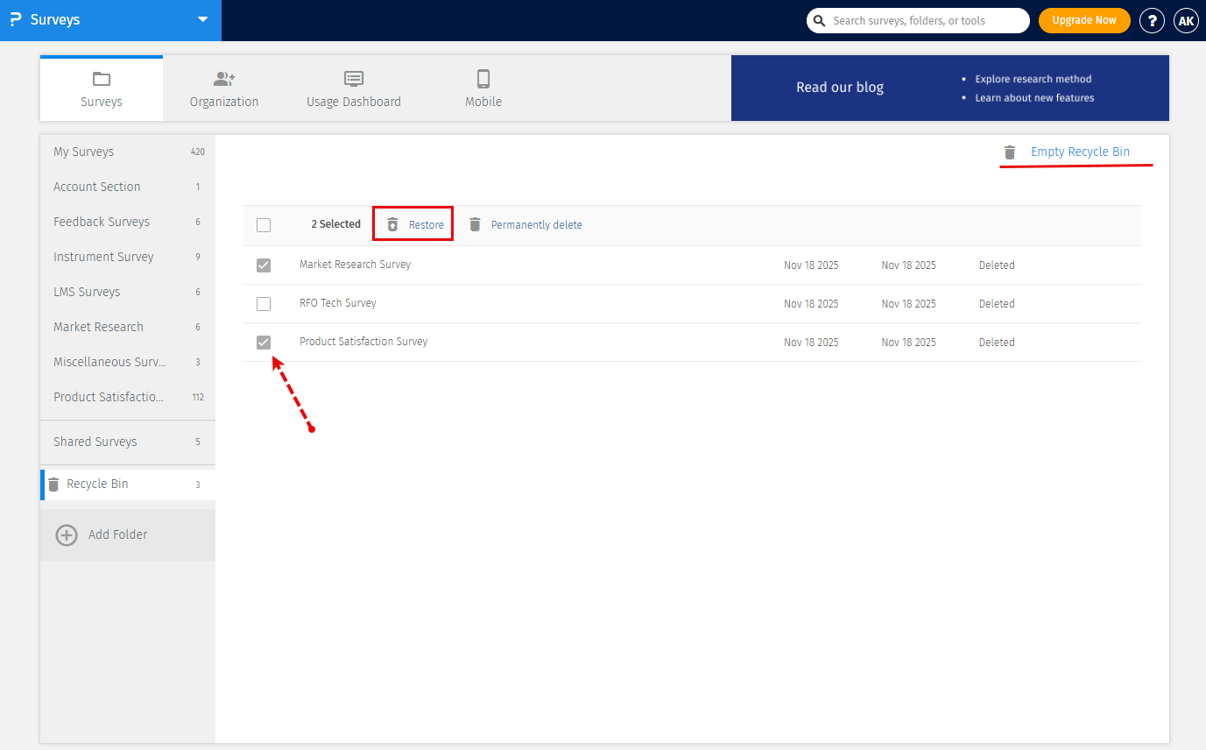This screenshot has height=750, width=1206.
Task: Uncheck the Market Research Survey checkbox
Action: pyautogui.click(x=264, y=265)
